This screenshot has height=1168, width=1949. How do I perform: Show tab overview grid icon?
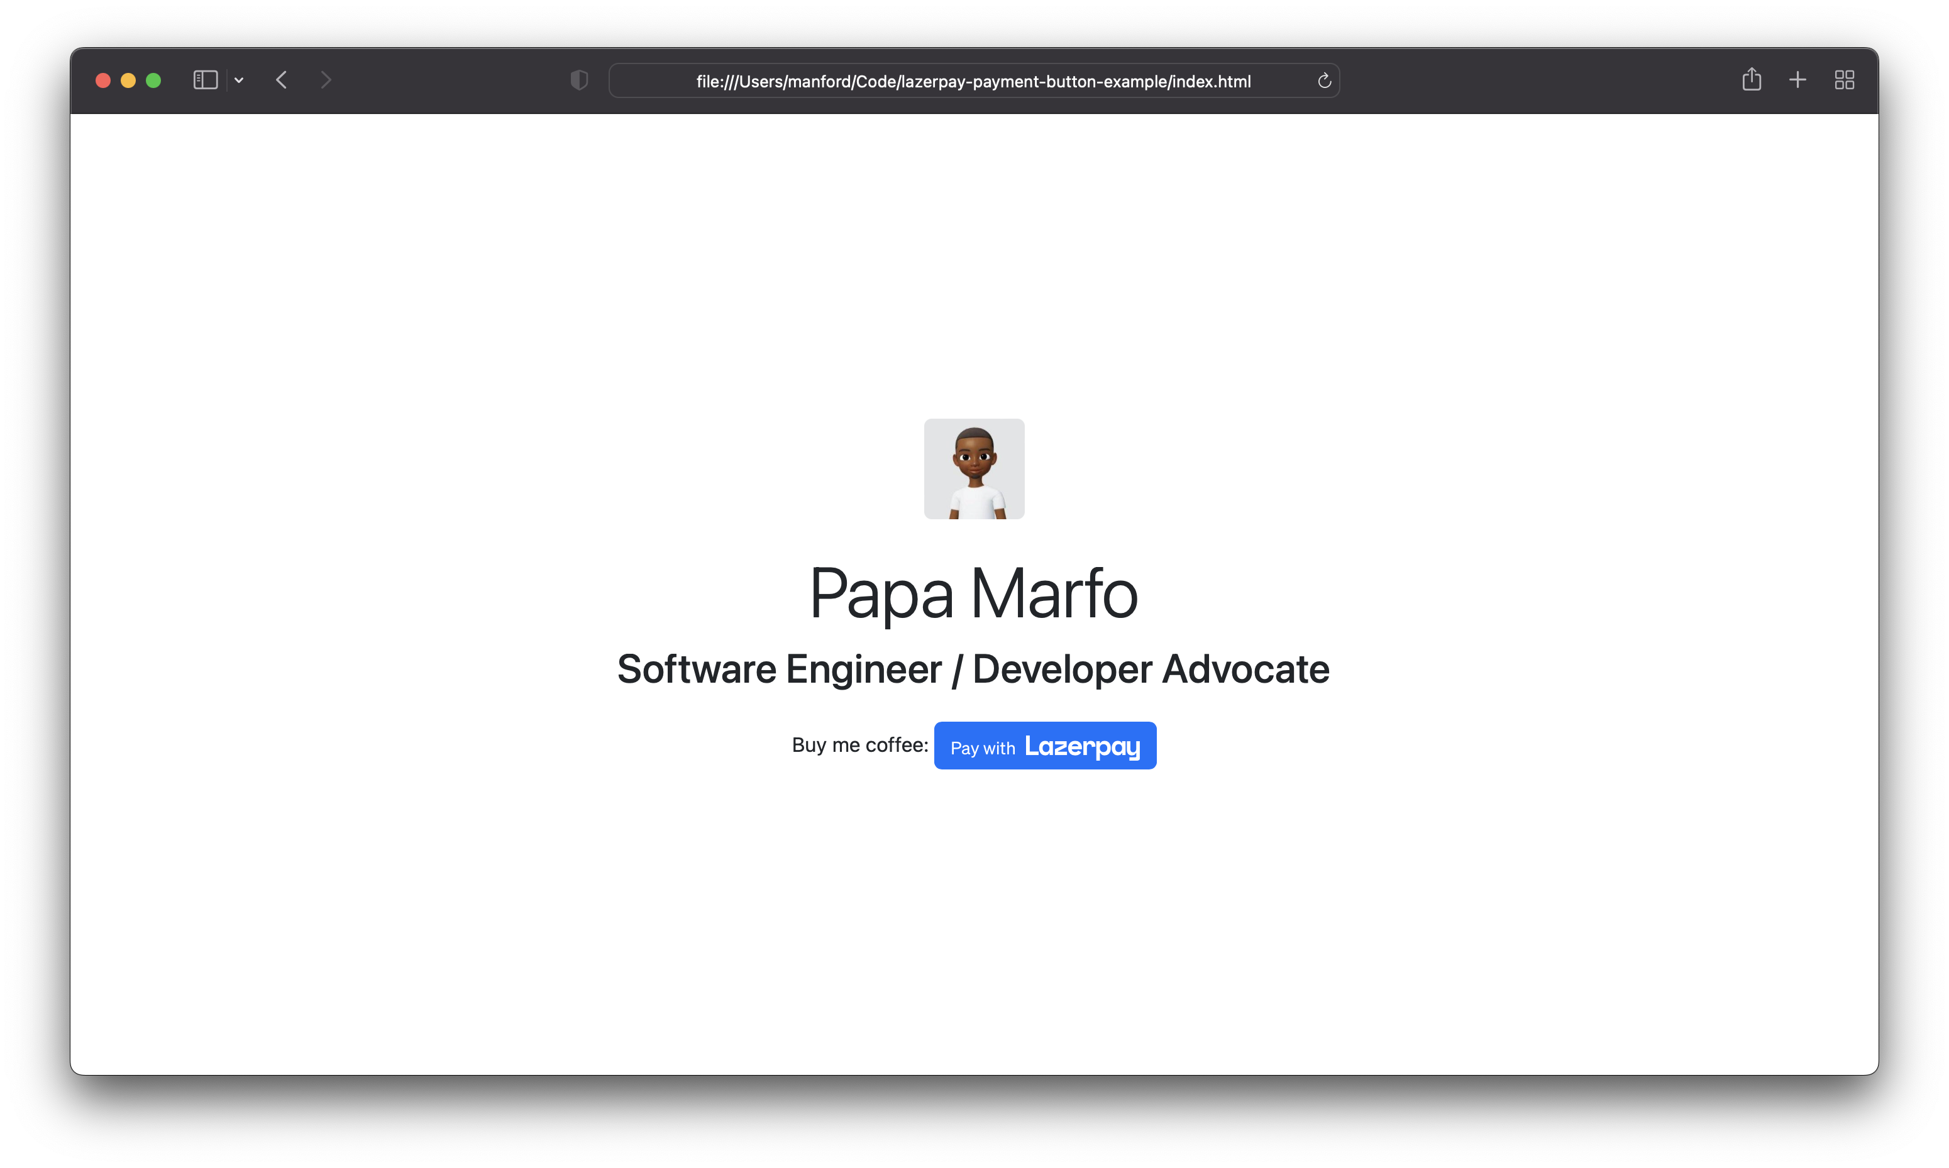(1844, 80)
